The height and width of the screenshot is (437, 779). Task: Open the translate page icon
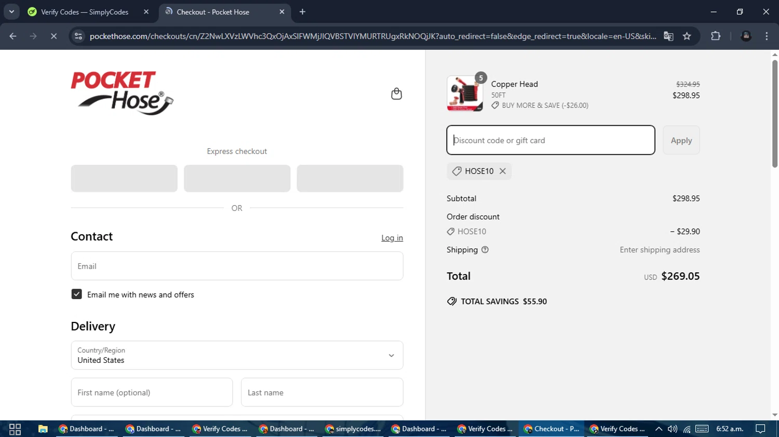click(x=669, y=36)
